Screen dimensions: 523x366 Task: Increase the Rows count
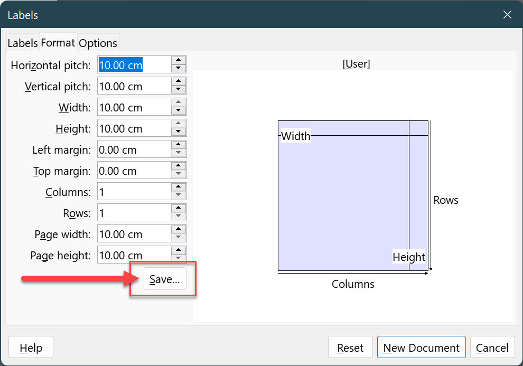179,208
